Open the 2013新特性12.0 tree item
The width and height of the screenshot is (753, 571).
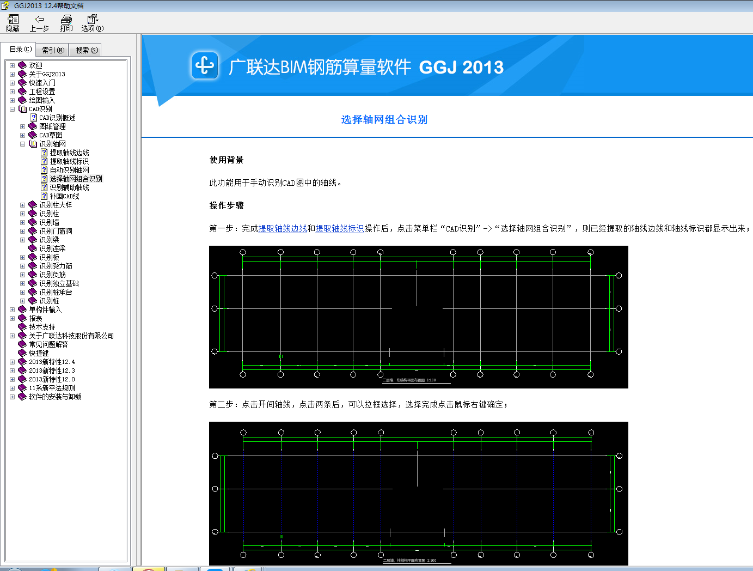pos(52,379)
